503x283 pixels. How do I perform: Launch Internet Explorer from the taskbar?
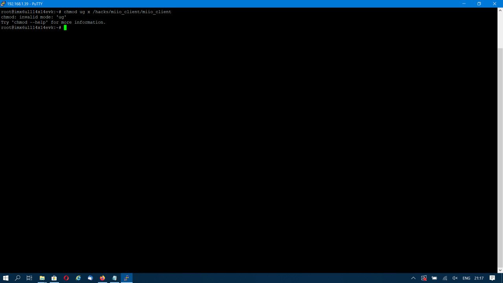click(78, 278)
